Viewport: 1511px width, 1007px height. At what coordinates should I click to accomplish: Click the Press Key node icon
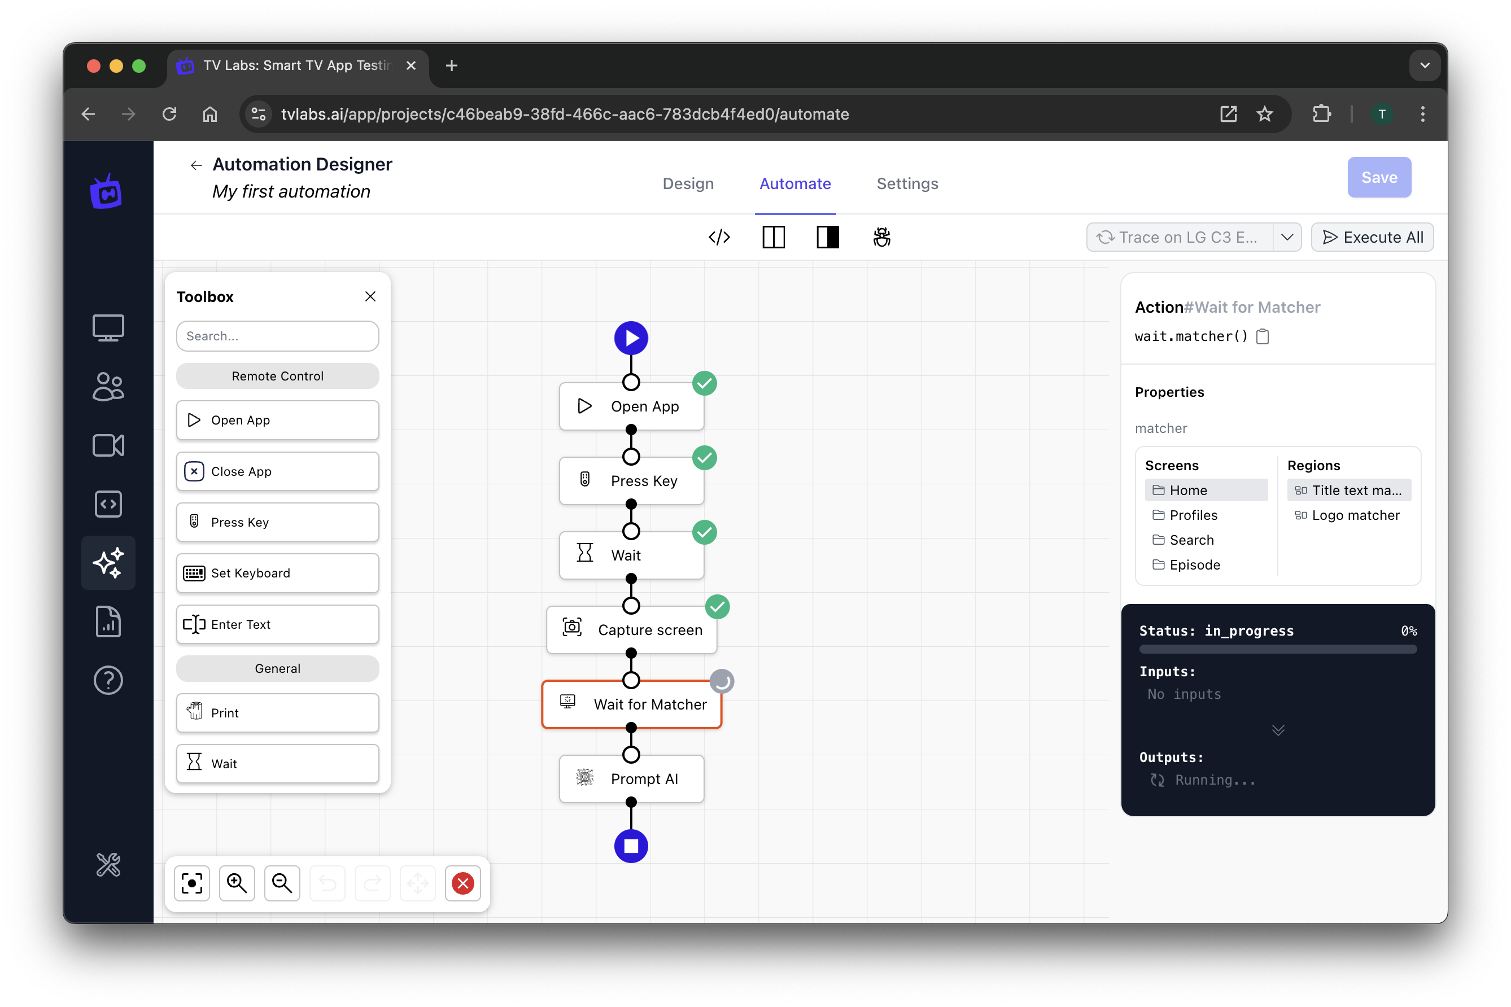point(584,480)
